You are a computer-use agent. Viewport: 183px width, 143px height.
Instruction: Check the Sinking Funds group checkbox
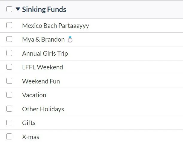pos(9,9)
